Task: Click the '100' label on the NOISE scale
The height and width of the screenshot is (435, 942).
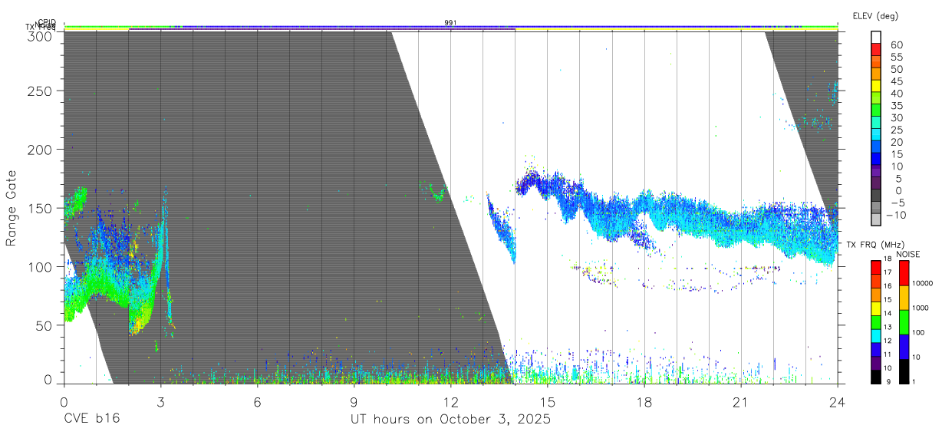Action: tap(918, 332)
